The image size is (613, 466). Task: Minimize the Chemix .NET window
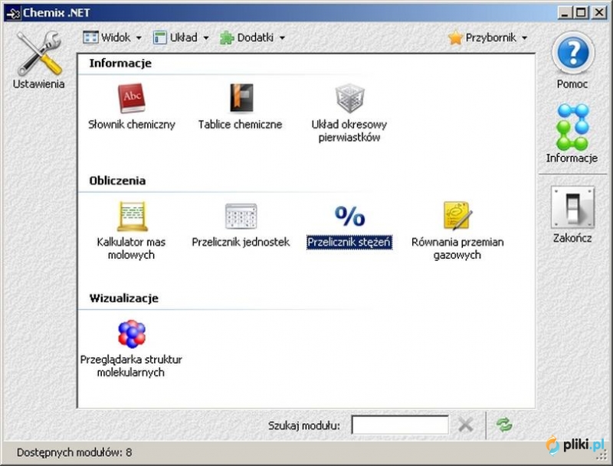point(565,13)
